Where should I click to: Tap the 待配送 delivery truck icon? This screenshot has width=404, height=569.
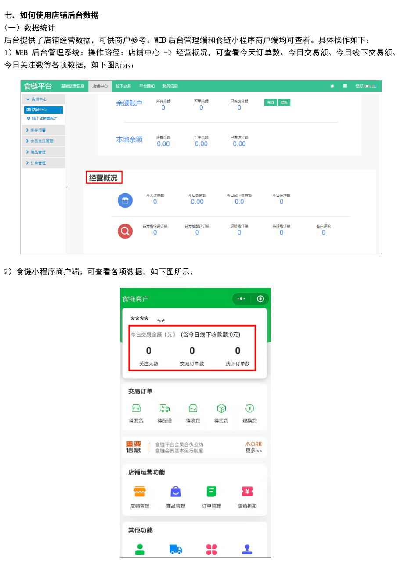(x=165, y=408)
